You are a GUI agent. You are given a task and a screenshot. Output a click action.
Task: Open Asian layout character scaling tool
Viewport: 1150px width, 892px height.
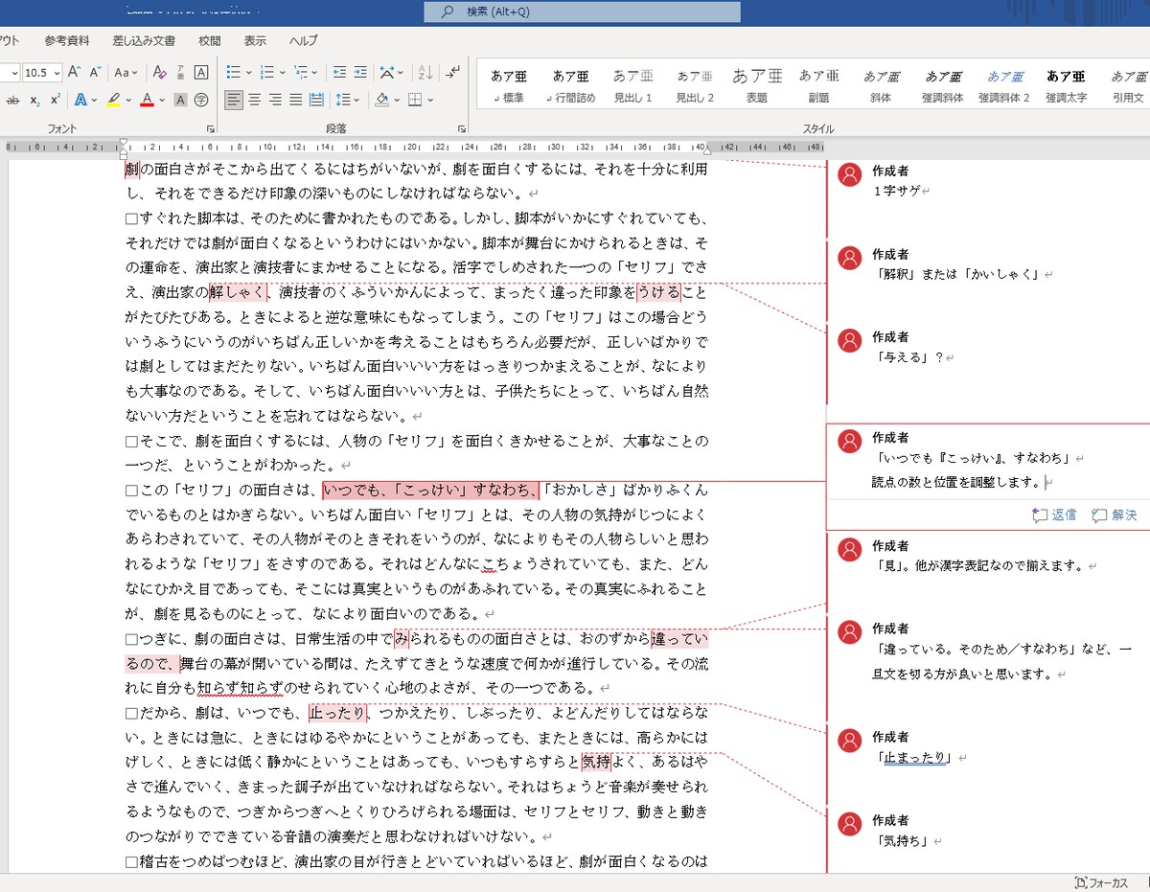(386, 72)
